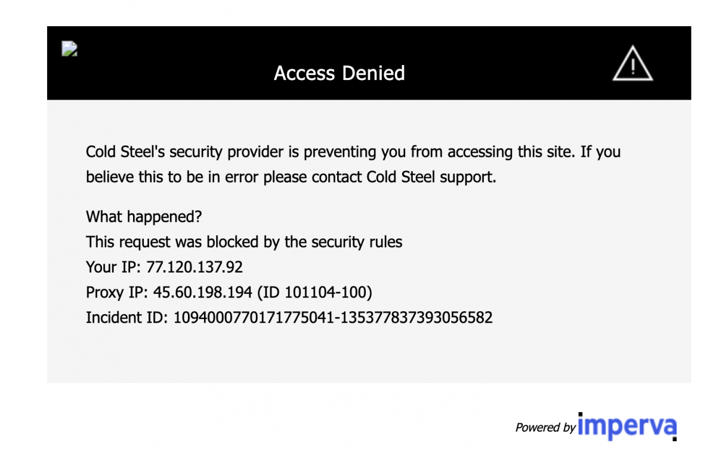Viewport: 716px width, 449px height.
Task: Click the warning triangle icon
Action: pos(632,64)
